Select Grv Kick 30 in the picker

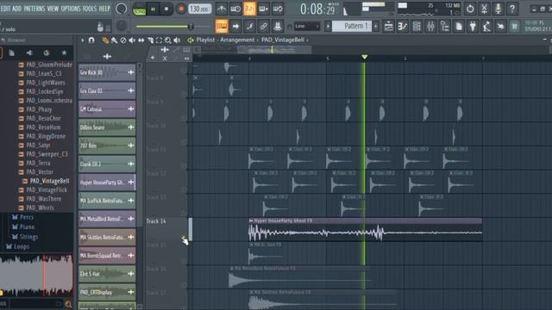[x=107, y=72]
